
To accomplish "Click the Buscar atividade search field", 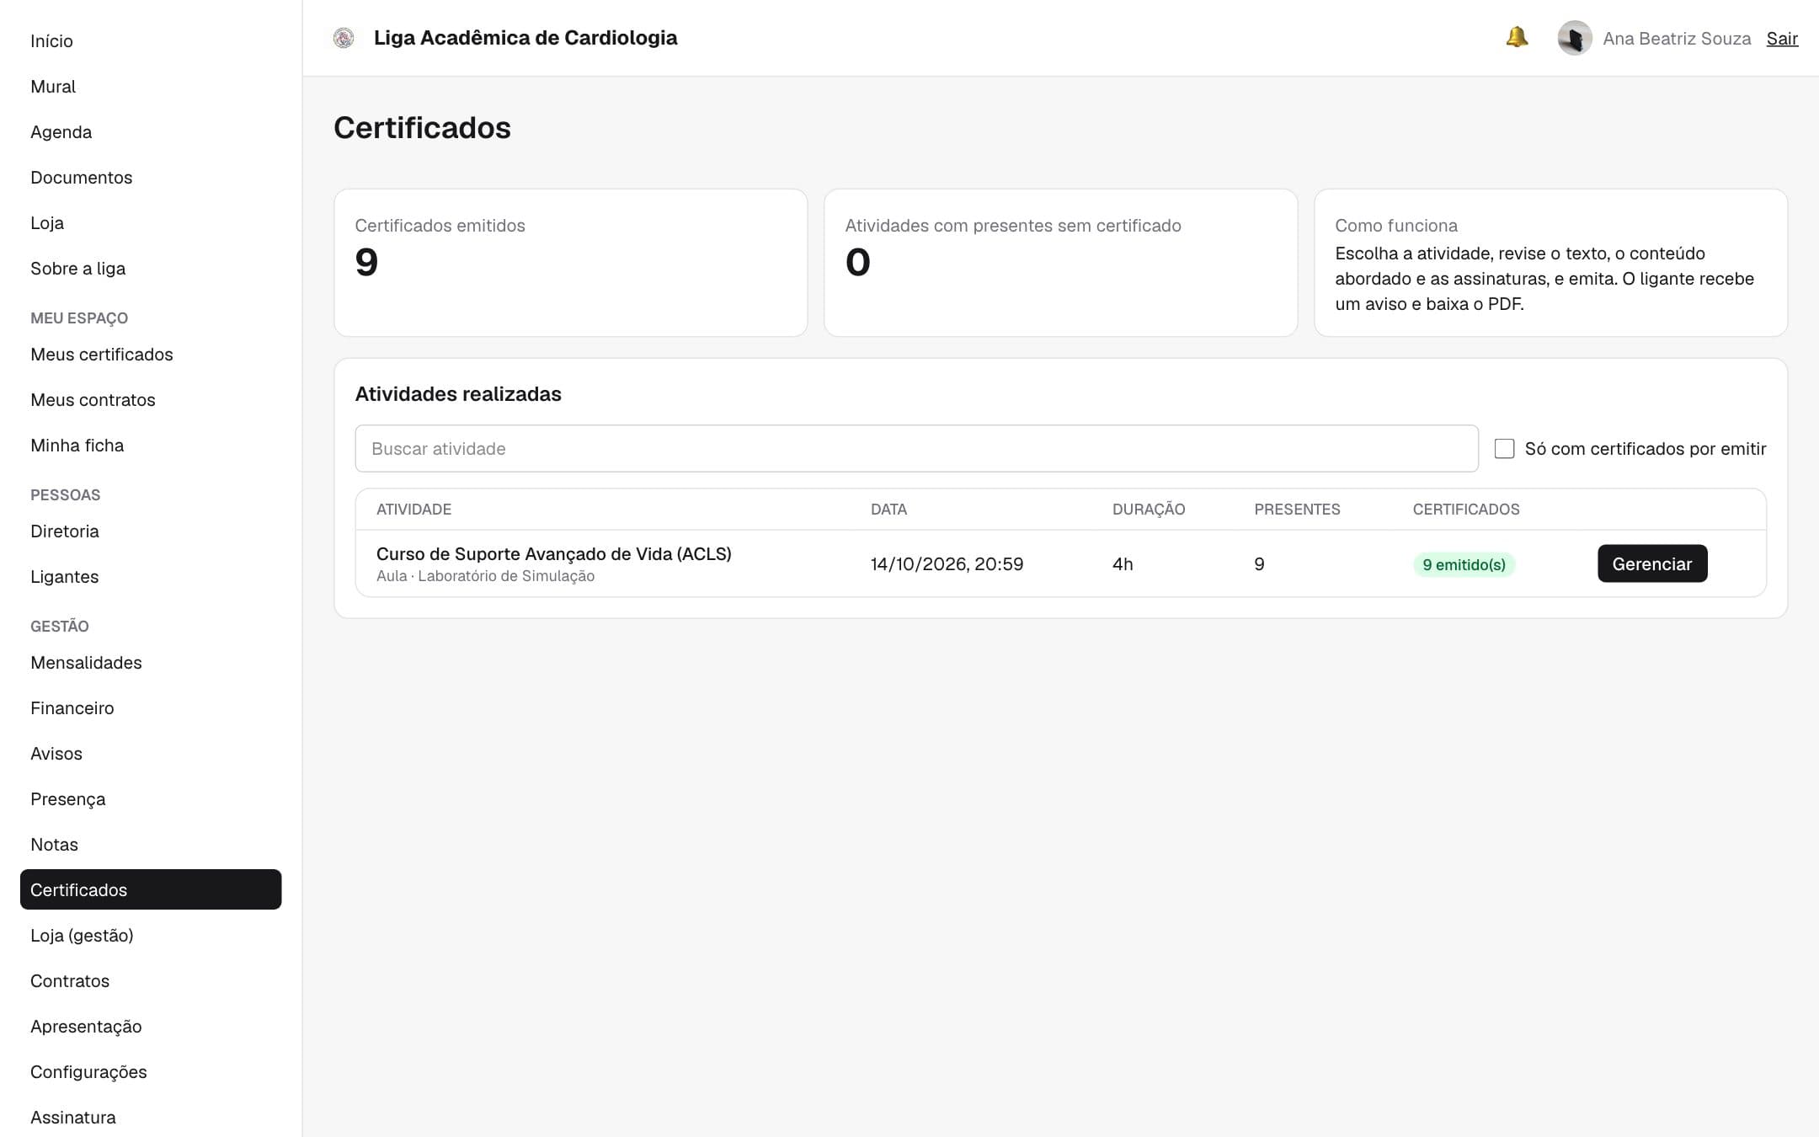I will pos(916,448).
